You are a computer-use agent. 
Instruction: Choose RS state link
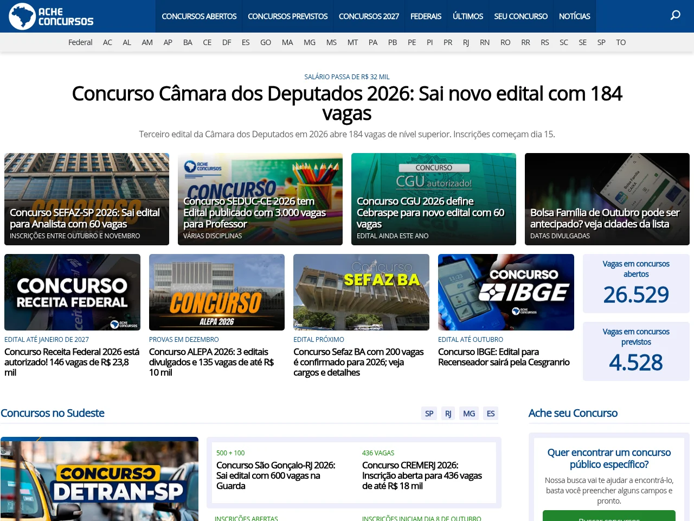tap(545, 42)
